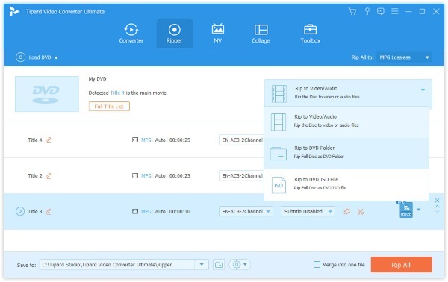Click the Title 3 output format icon
Image resolution: width=448 pixels, height=282 pixels.
tap(406, 210)
